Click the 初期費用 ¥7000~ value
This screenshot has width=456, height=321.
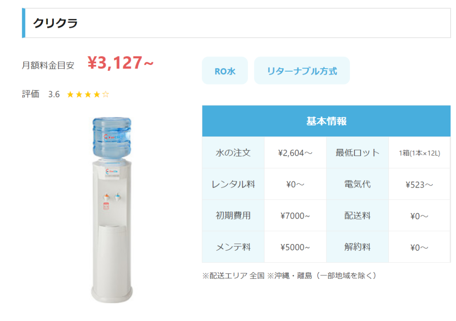point(295,216)
